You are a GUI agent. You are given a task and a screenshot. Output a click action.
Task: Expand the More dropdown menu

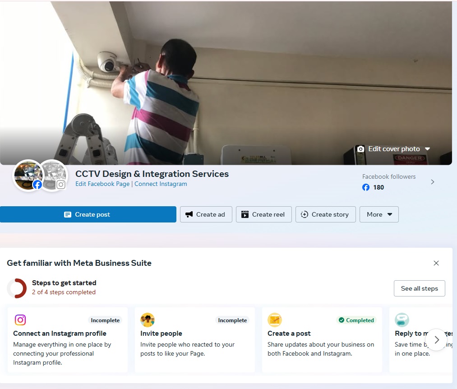tap(379, 214)
